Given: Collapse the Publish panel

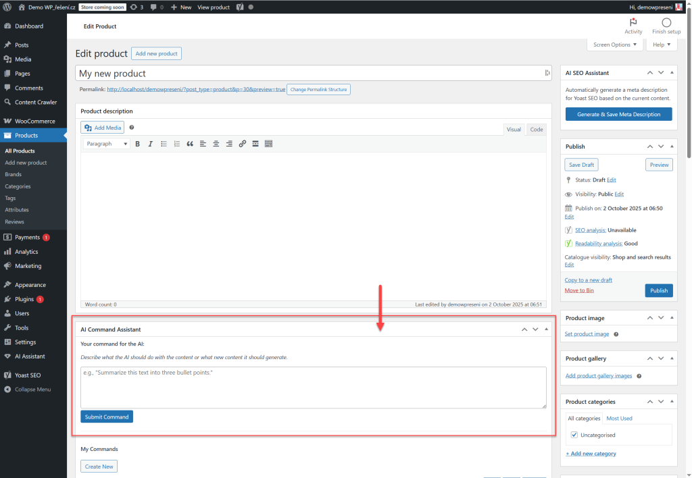Looking at the screenshot, I should 672,146.
